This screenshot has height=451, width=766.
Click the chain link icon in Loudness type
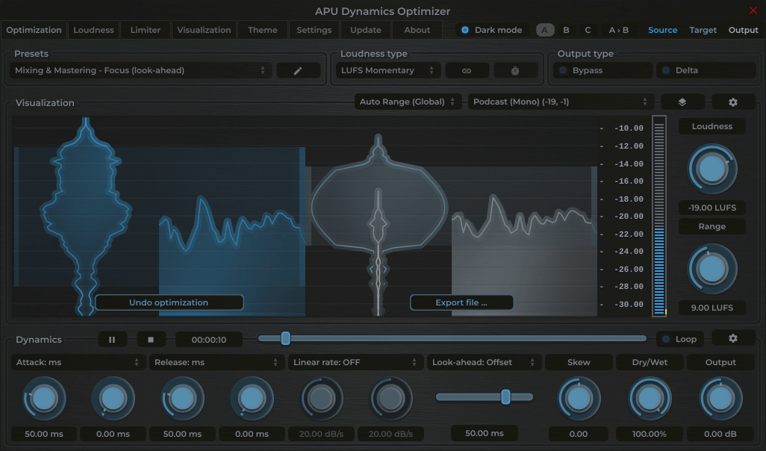click(467, 69)
